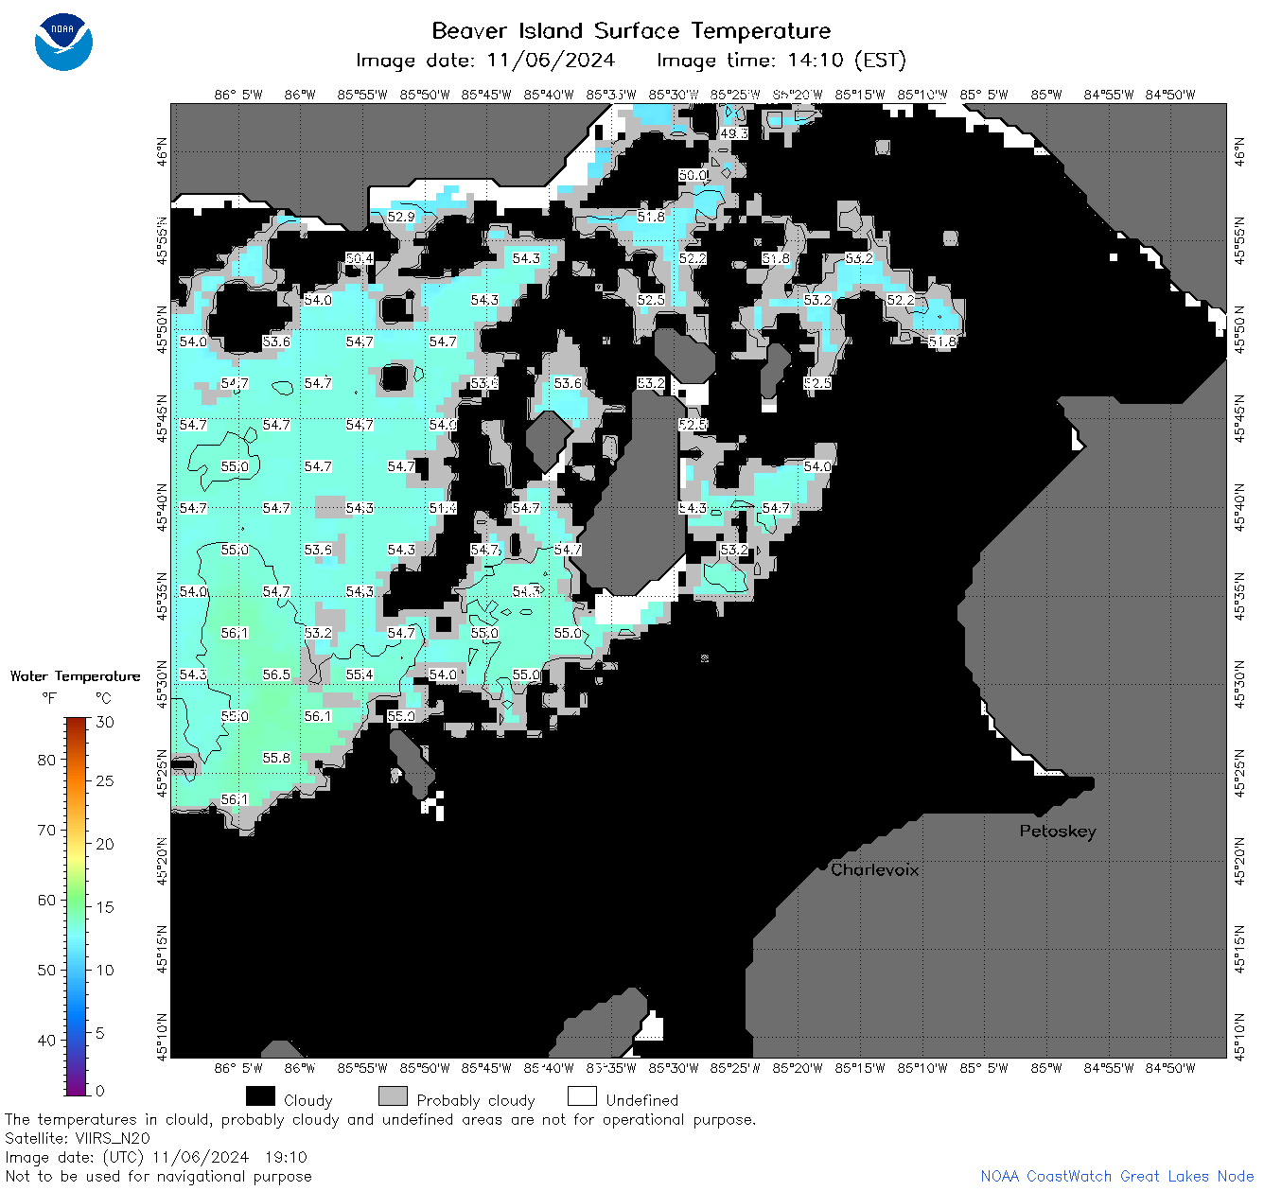Screen dimensions: 1264x1191
Task: Click the 30 tick on the Celsius scale
Action: tap(105, 723)
